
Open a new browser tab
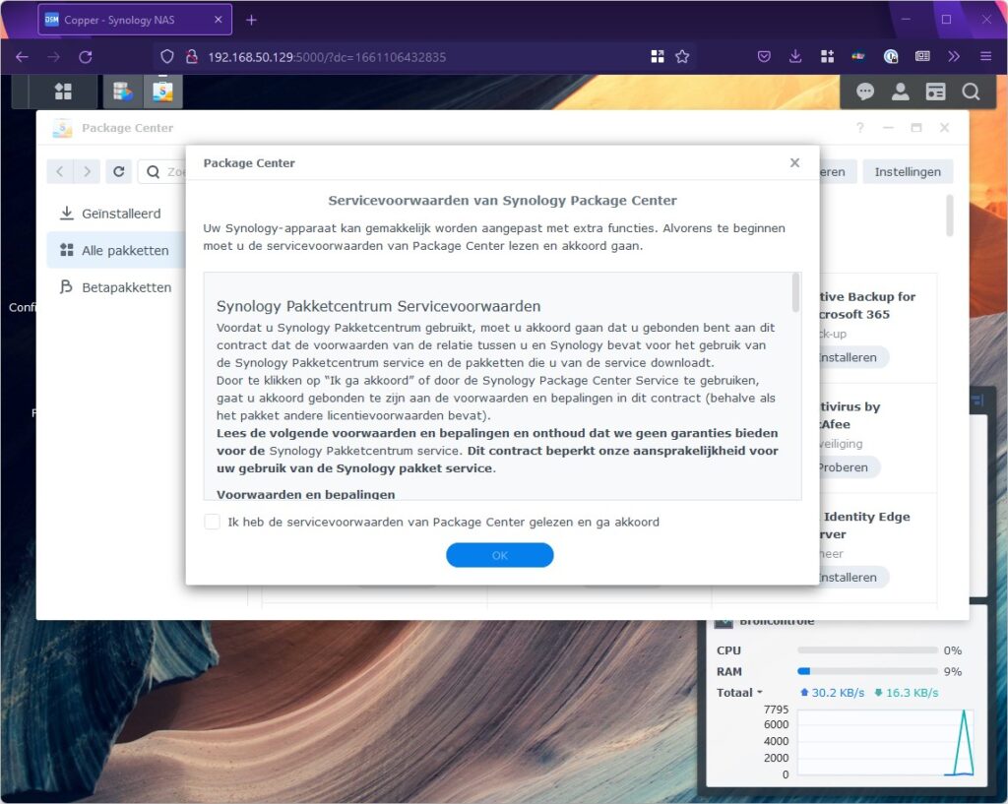[x=251, y=20]
